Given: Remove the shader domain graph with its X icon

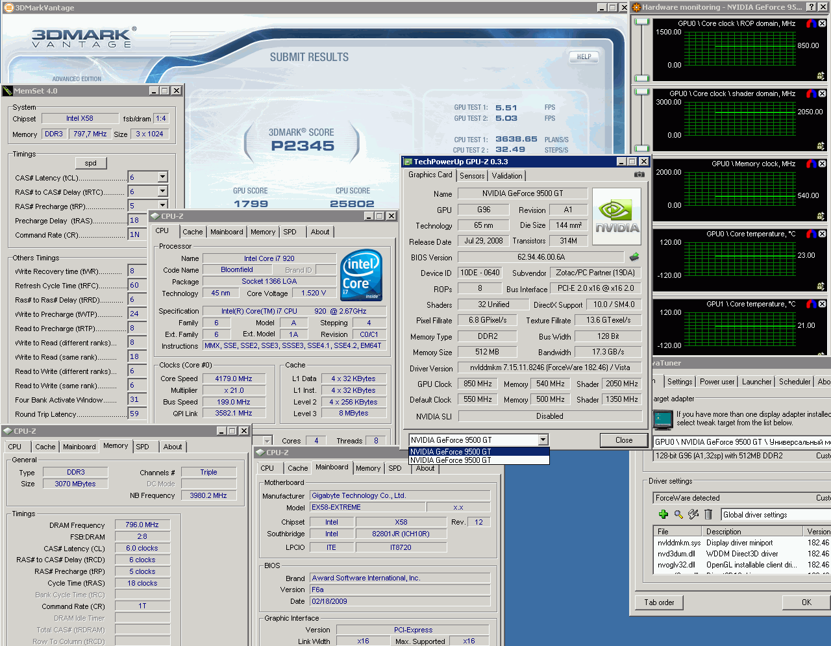Looking at the screenshot, I should [x=822, y=93].
